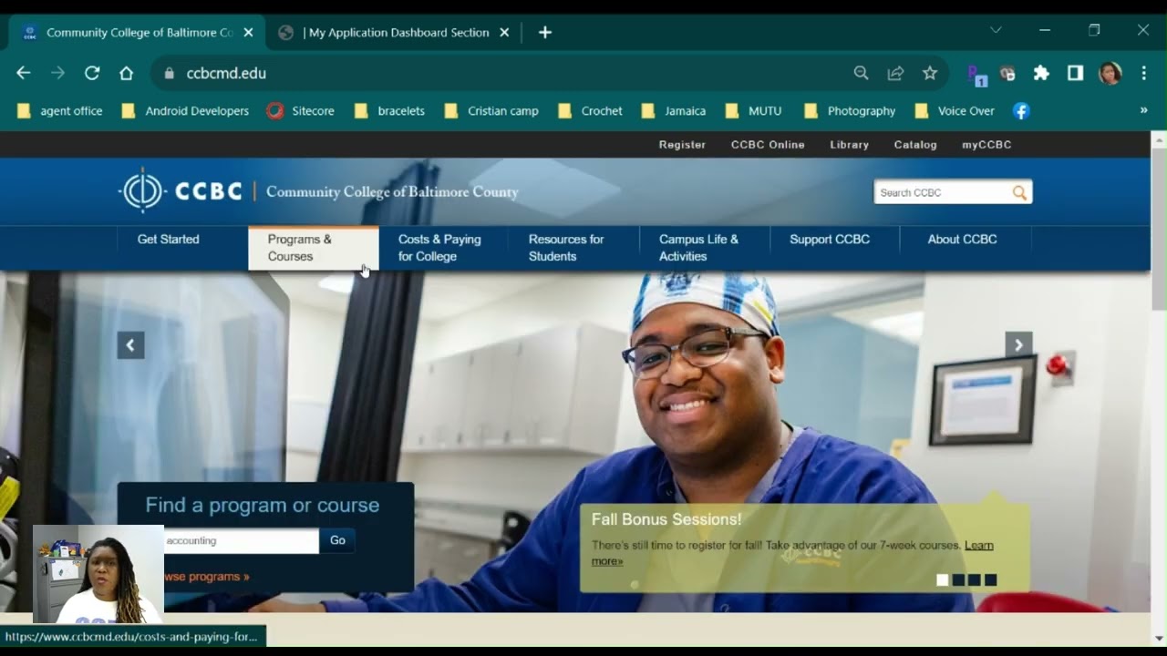Open the Campus Life & Activities menu
The width and height of the screenshot is (1167, 656).
point(705,248)
